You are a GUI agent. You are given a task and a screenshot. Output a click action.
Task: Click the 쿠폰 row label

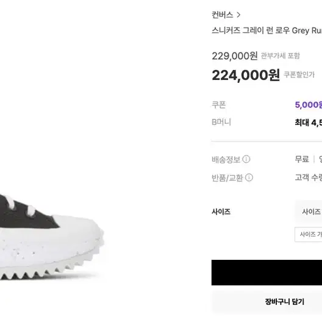click(219, 105)
